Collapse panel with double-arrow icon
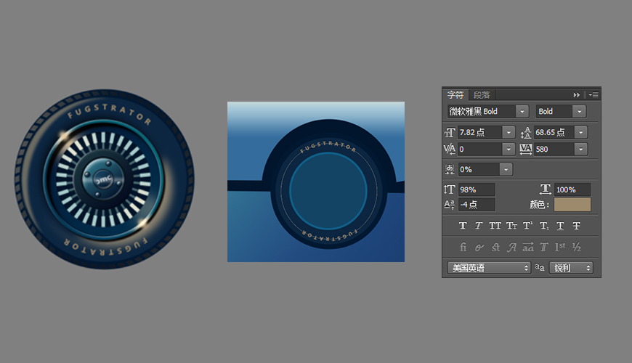The width and height of the screenshot is (632, 363). (576, 94)
